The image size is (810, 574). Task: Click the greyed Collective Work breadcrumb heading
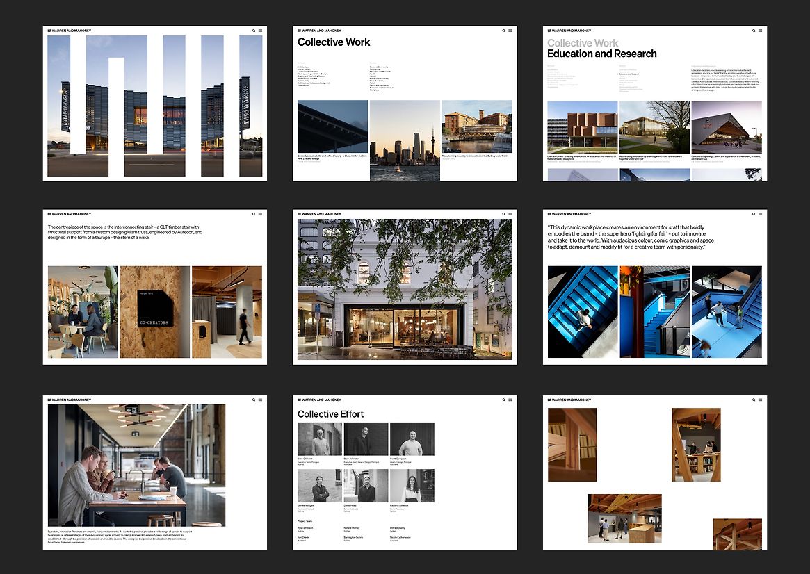pos(582,43)
